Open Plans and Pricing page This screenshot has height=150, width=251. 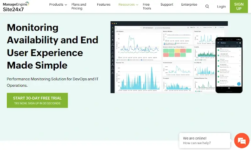click(79, 6)
